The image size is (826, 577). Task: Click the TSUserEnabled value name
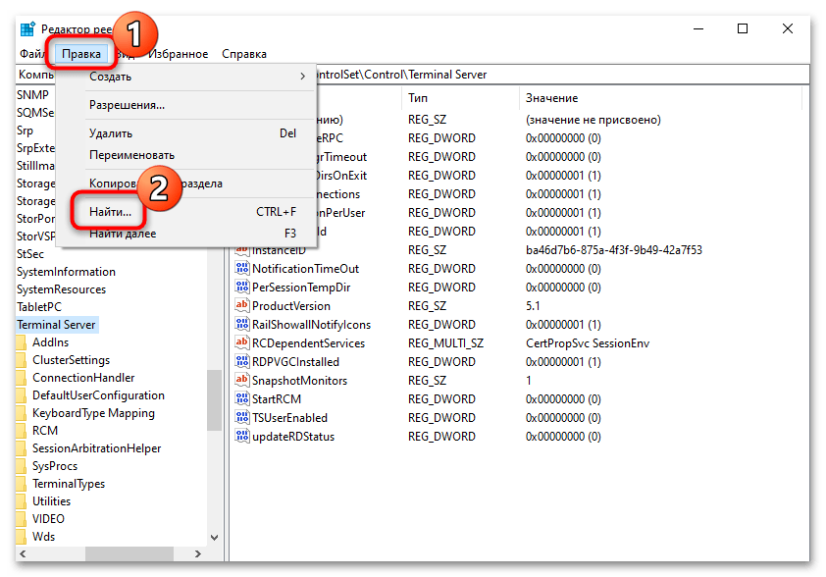click(289, 417)
